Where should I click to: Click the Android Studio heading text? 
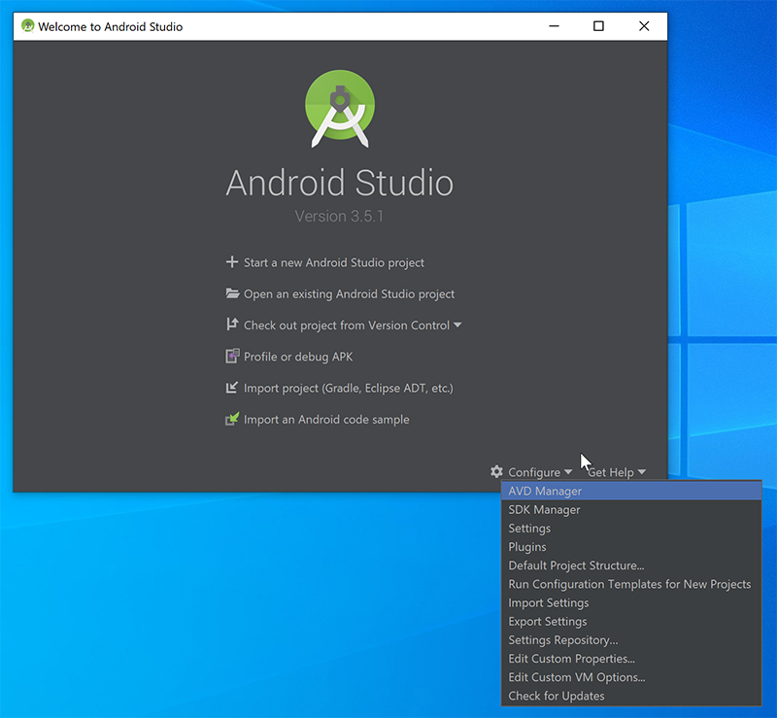click(x=339, y=183)
